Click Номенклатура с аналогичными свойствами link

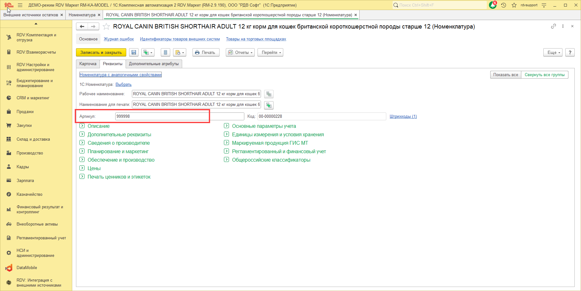(x=121, y=75)
